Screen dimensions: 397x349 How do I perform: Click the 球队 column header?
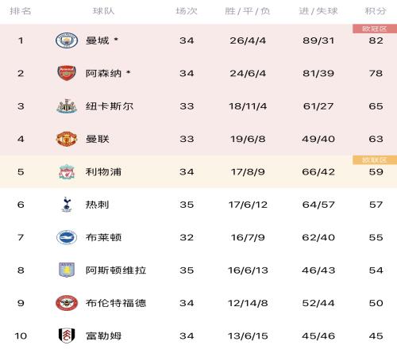click(x=103, y=11)
